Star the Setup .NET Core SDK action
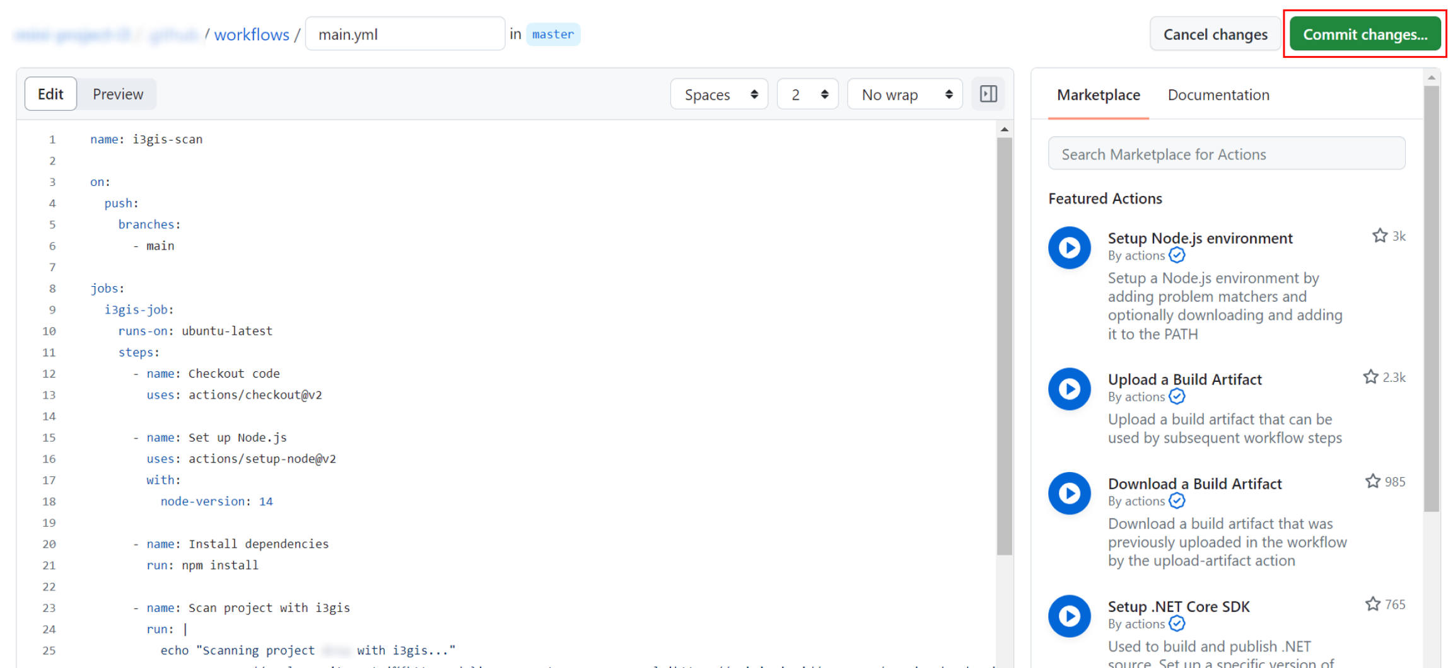 [x=1372, y=605]
